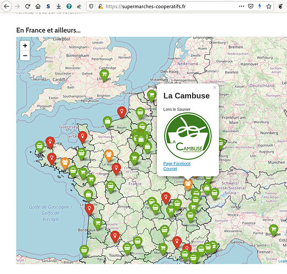Select the orange marker under La Cambuse popup
This screenshot has height=274, width=287.
[188, 184]
